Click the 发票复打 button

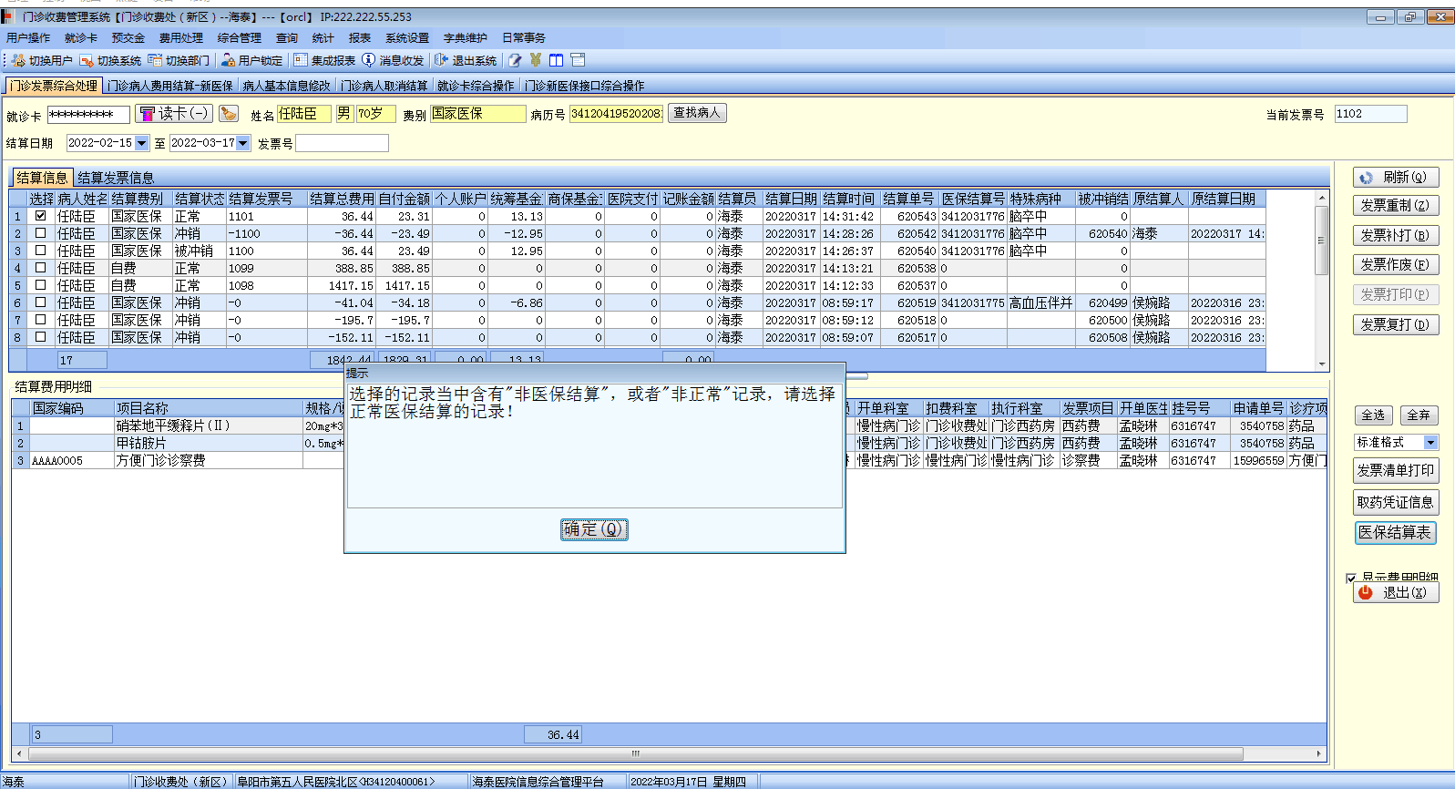pos(1396,324)
